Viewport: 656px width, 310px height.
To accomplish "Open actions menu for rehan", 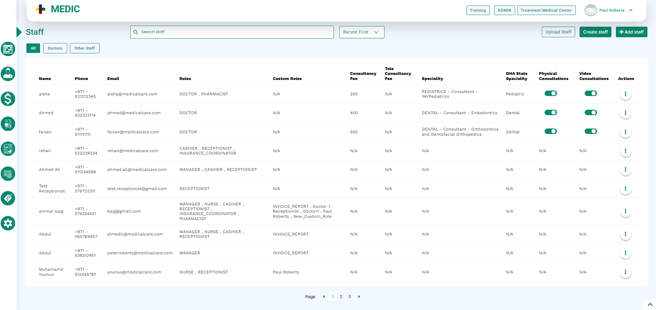I will pyautogui.click(x=625, y=151).
